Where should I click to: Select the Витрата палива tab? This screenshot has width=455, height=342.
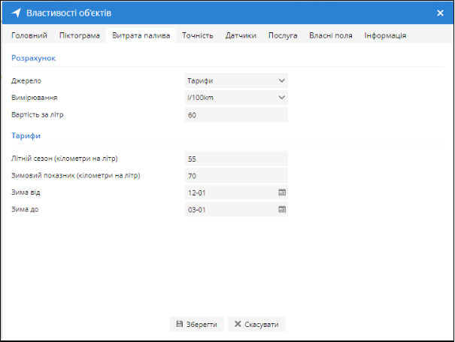(141, 35)
